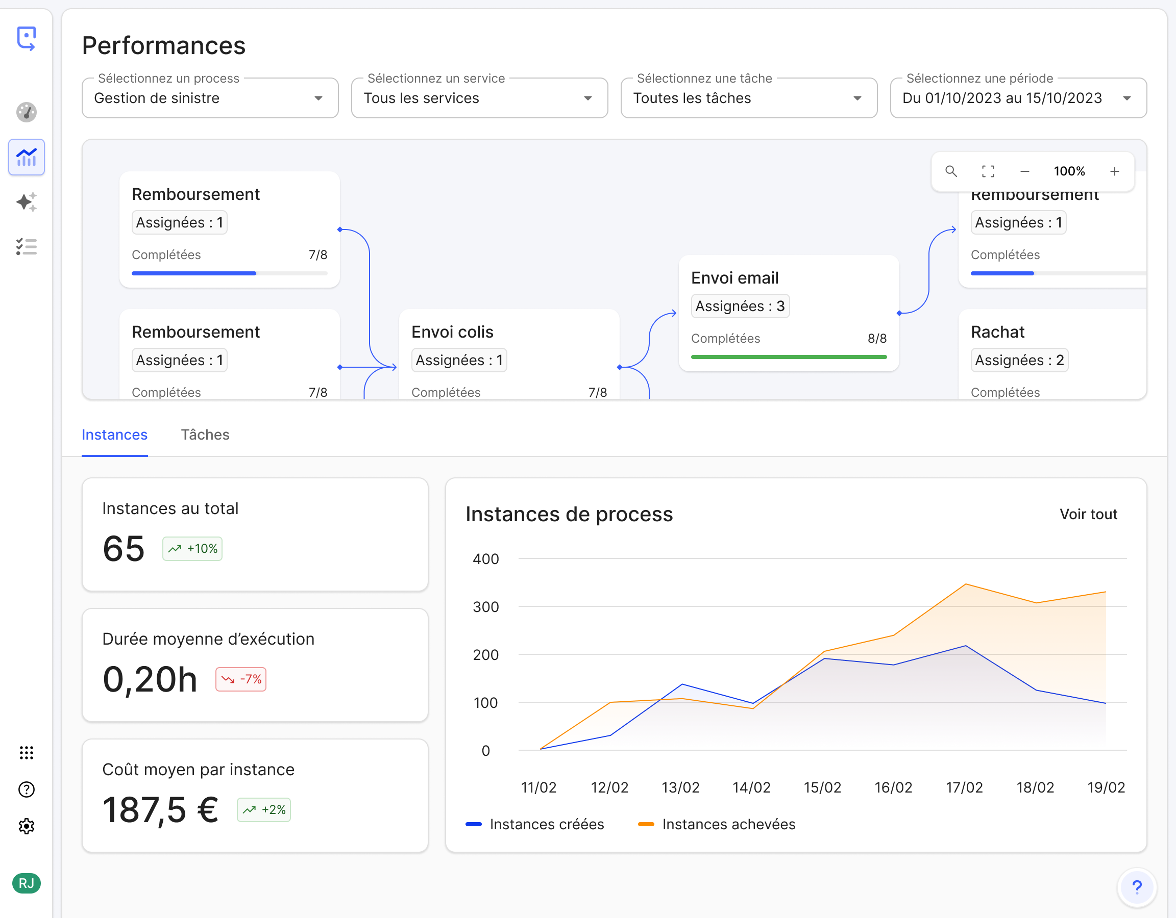This screenshot has height=918, width=1176.
Task: Select the Performances chart icon in sidebar
Action: tap(26, 157)
